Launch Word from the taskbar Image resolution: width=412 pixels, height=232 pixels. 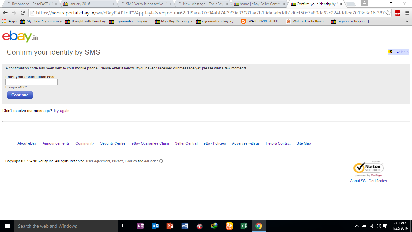pyautogui.click(x=185, y=226)
